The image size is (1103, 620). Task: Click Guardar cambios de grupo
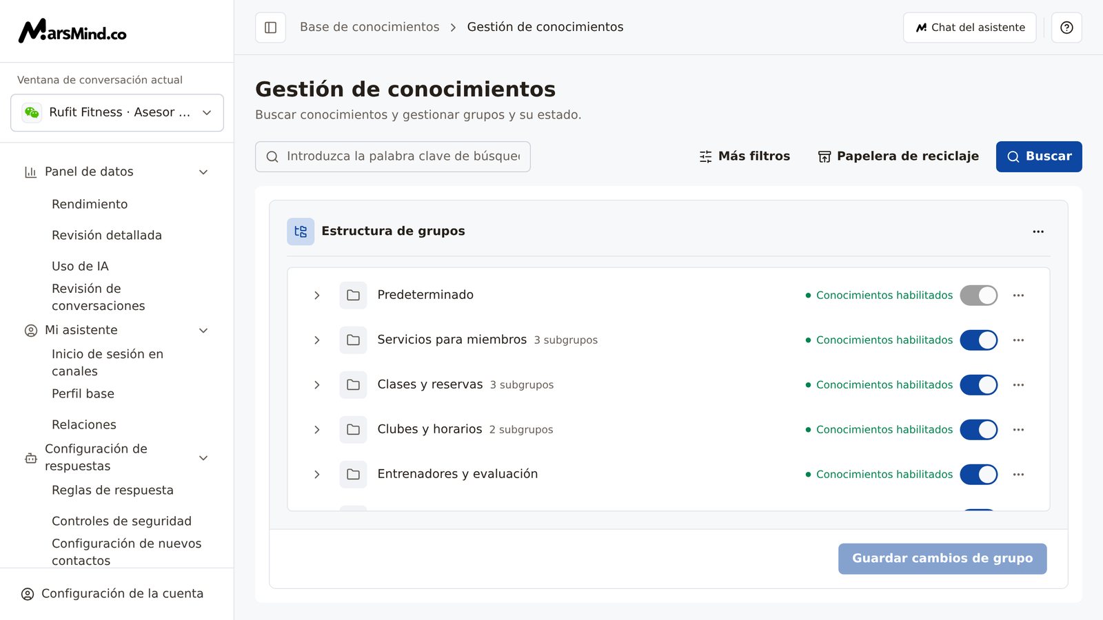tap(942, 559)
